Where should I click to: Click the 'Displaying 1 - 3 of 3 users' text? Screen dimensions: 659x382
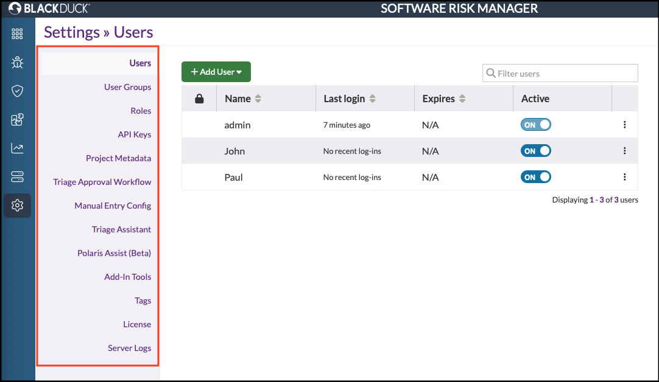pos(595,200)
